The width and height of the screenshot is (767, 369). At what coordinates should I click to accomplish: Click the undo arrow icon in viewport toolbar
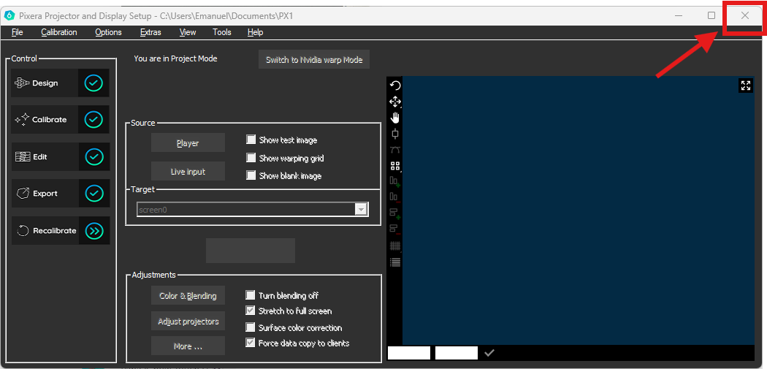[395, 85]
